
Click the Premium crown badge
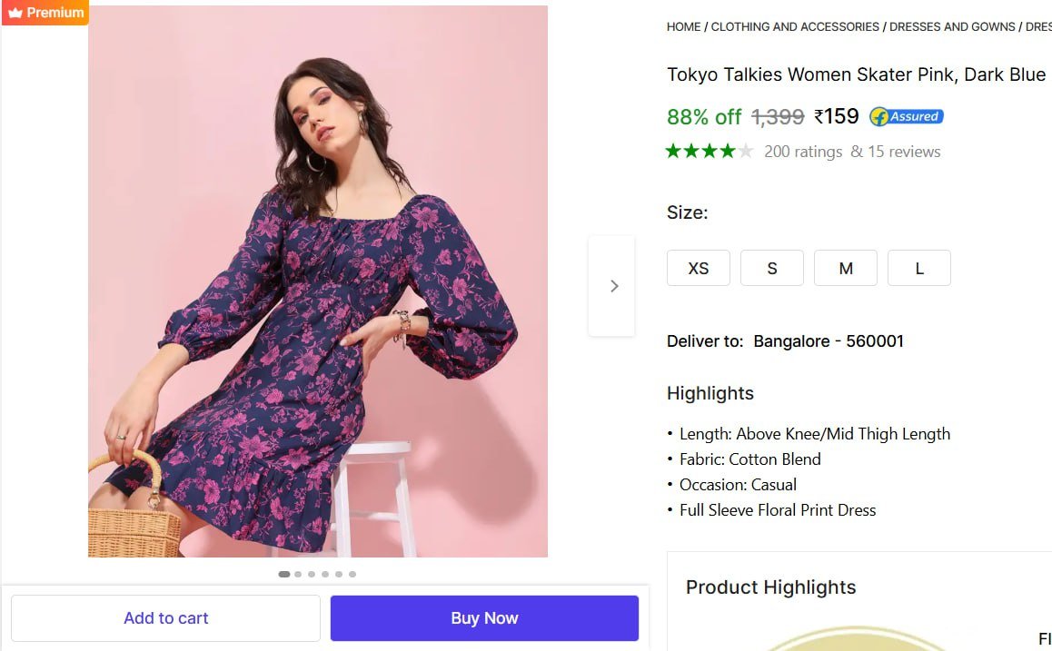coord(45,13)
